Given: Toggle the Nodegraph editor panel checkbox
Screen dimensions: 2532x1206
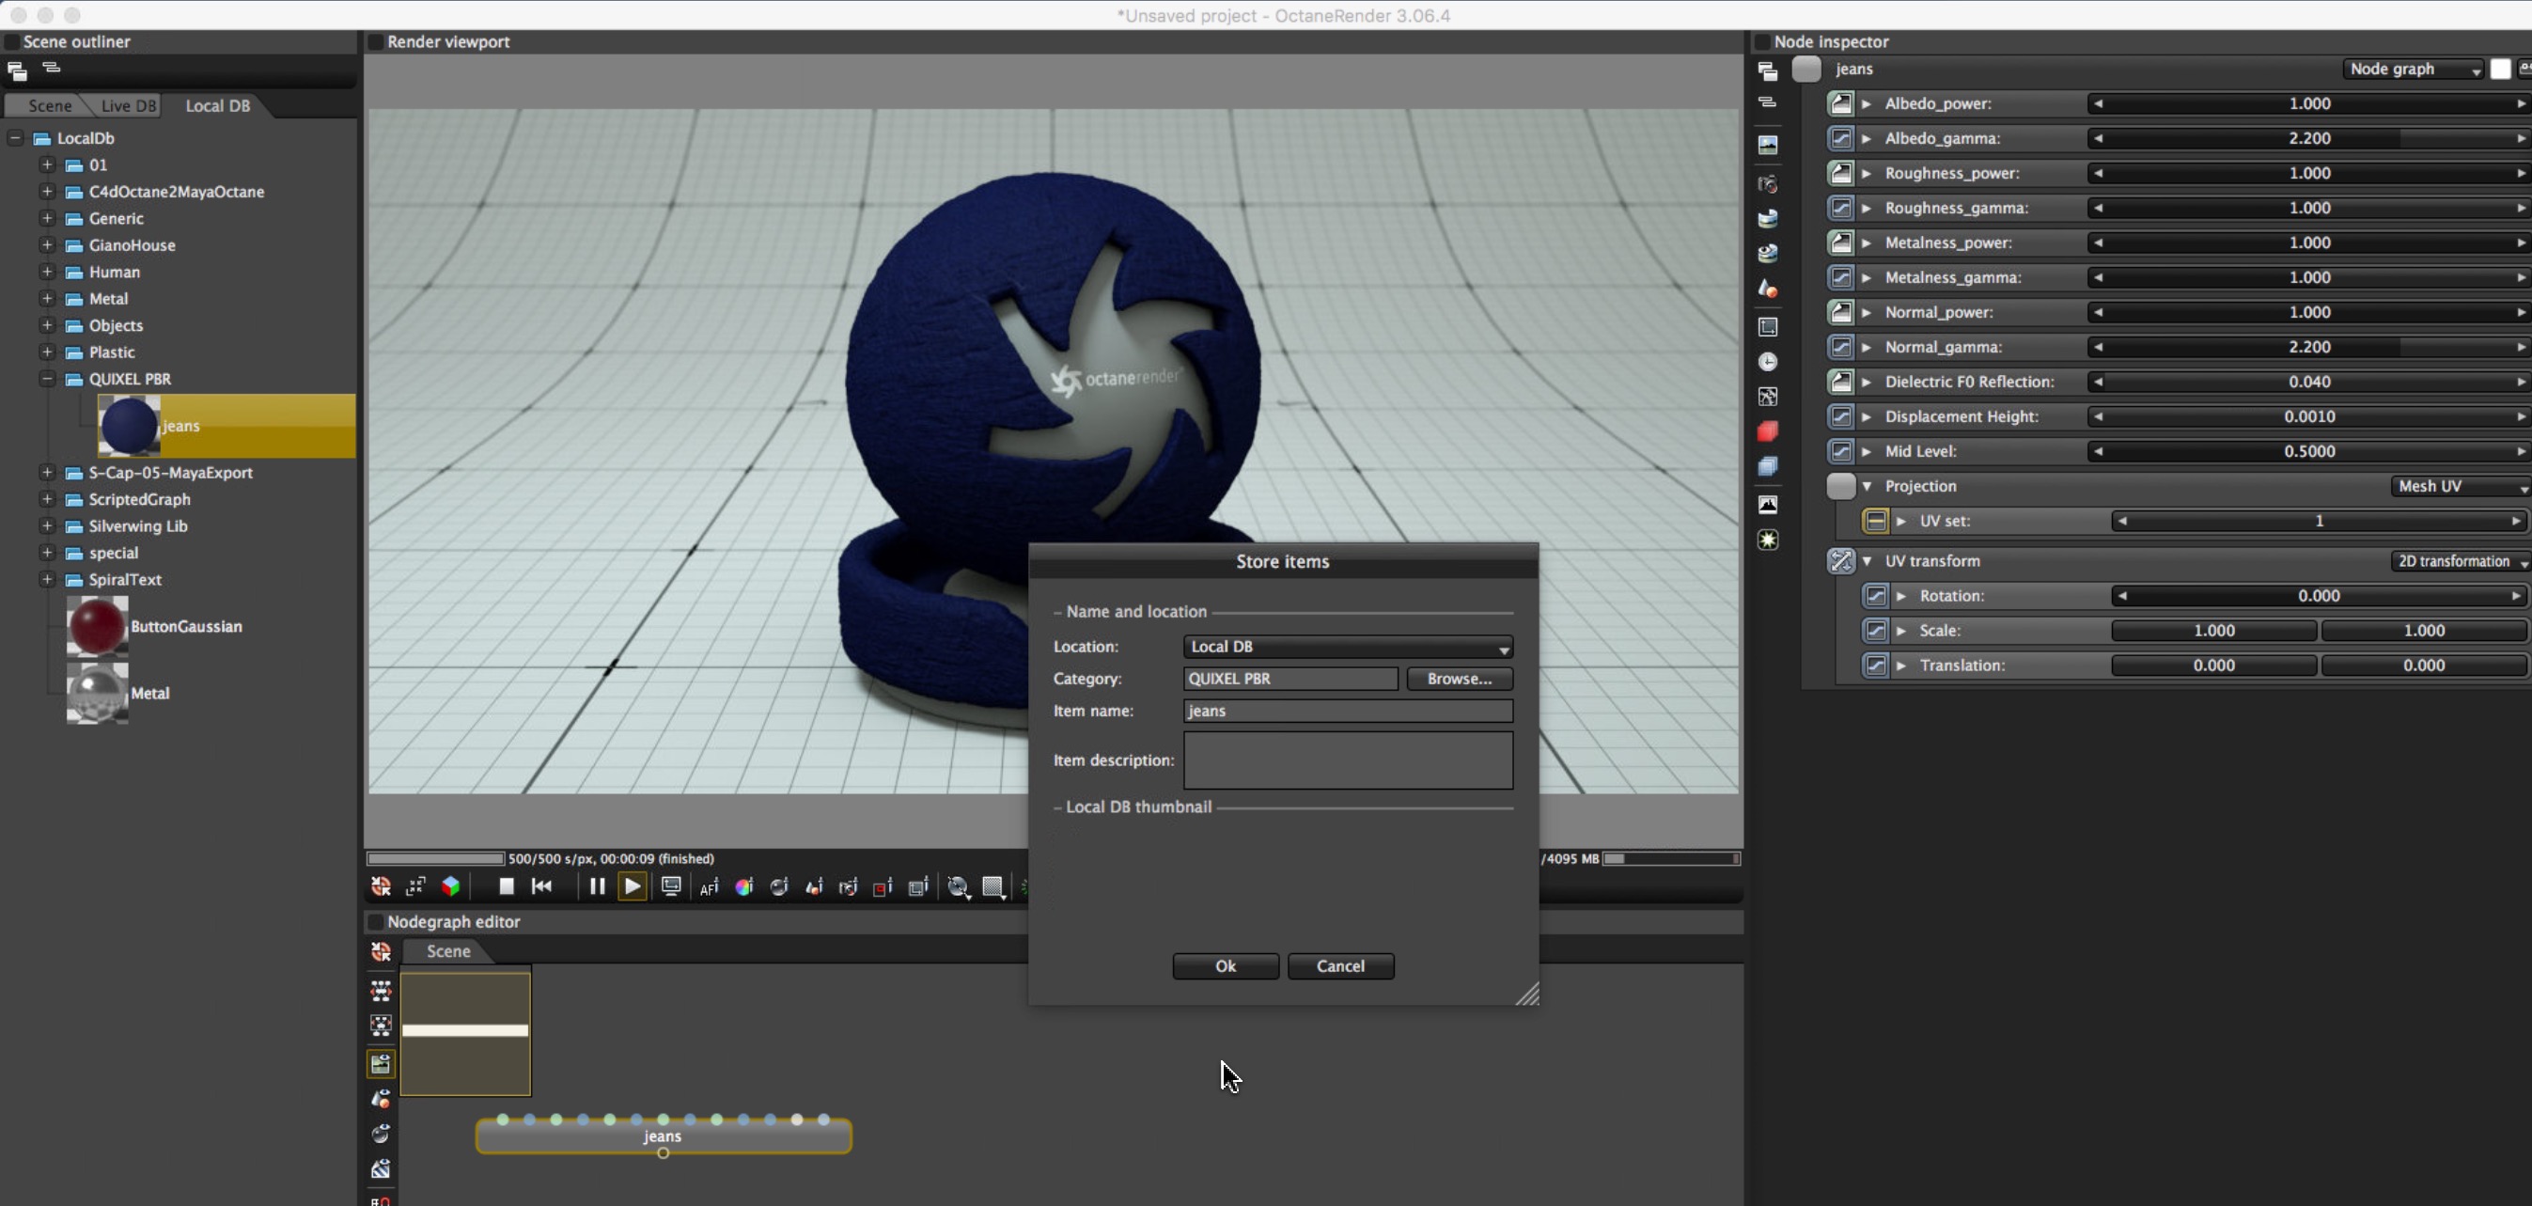Looking at the screenshot, I should [x=375, y=922].
